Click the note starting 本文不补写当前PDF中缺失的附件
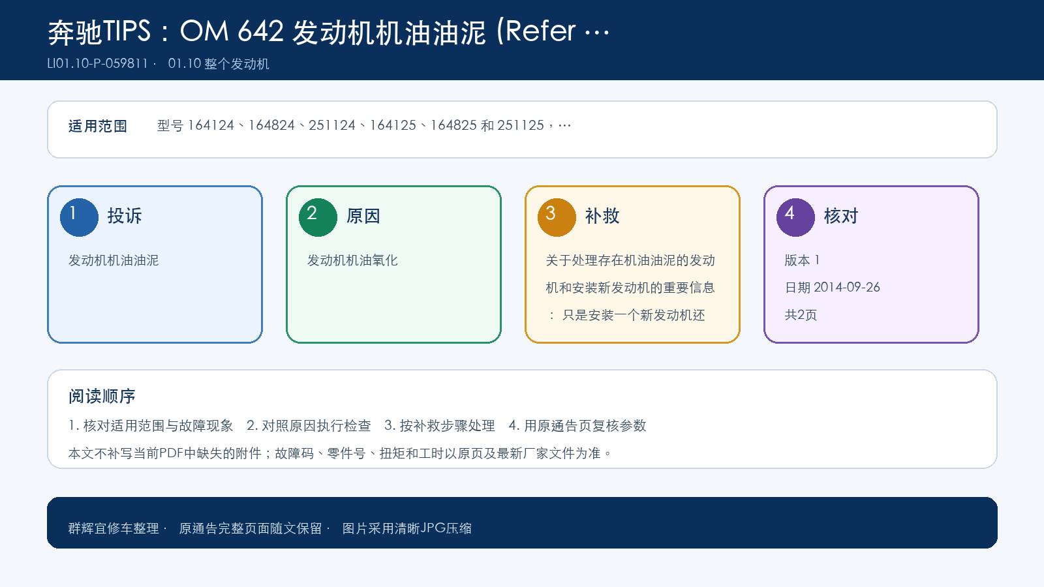The width and height of the screenshot is (1044, 587). 340,453
